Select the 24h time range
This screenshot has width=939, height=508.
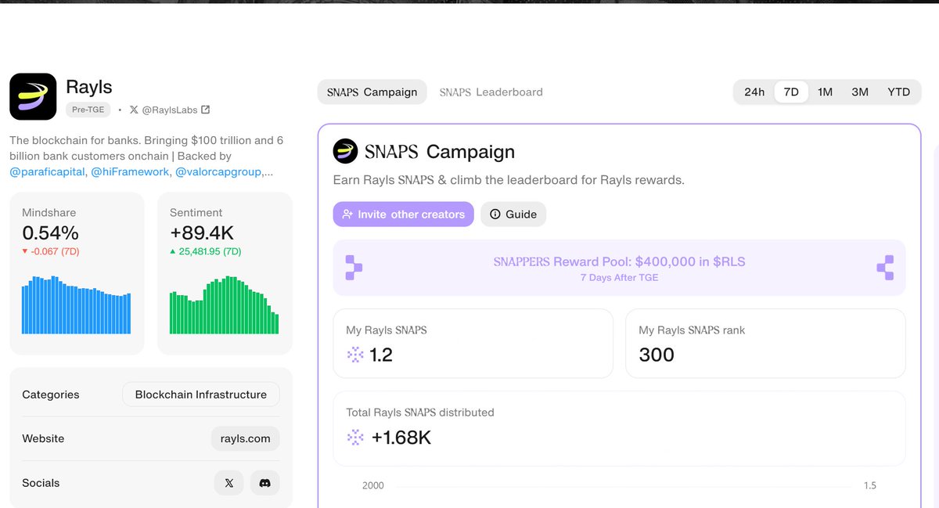[x=754, y=92]
